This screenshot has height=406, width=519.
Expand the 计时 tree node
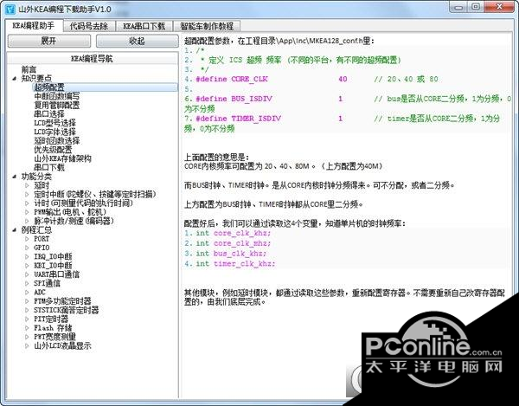click(x=27, y=203)
